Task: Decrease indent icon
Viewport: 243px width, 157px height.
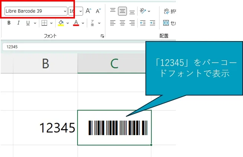Action: click(143, 23)
